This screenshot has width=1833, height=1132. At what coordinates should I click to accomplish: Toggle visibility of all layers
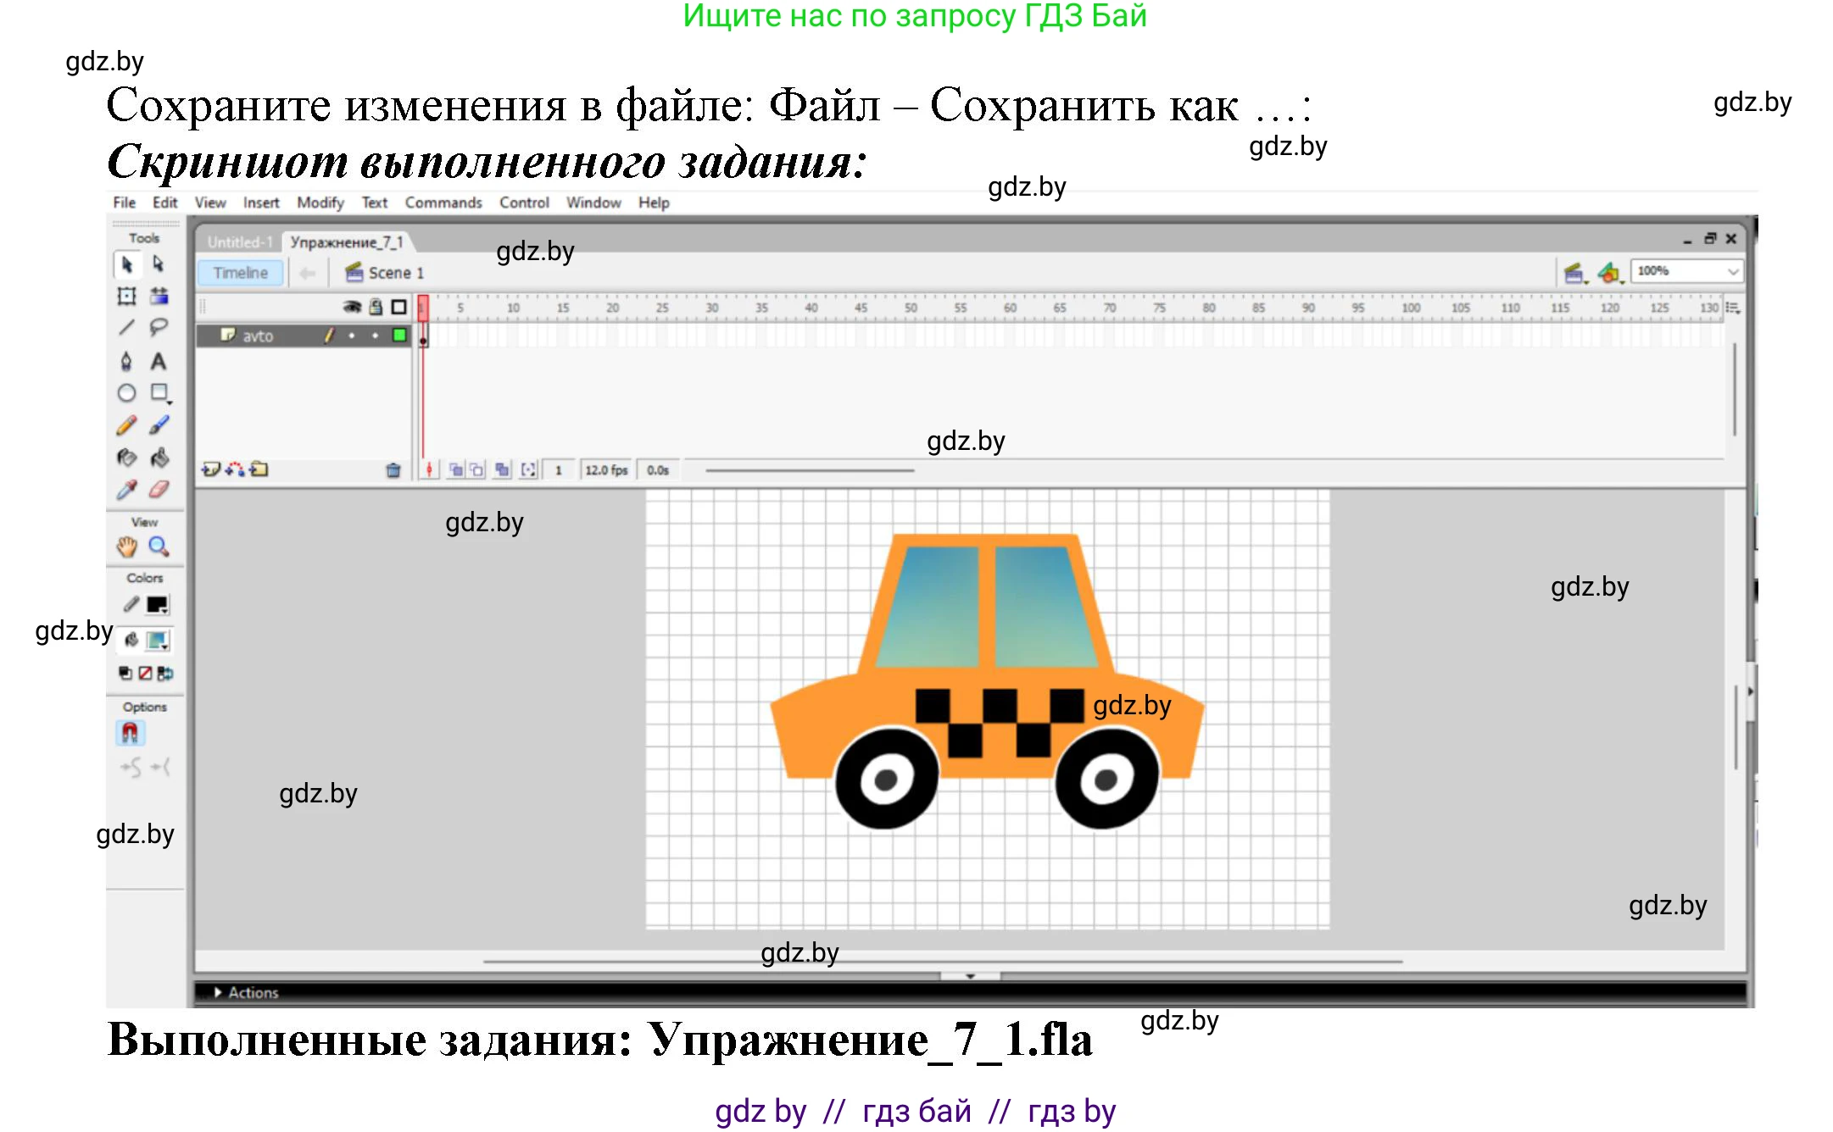pyautogui.click(x=351, y=307)
